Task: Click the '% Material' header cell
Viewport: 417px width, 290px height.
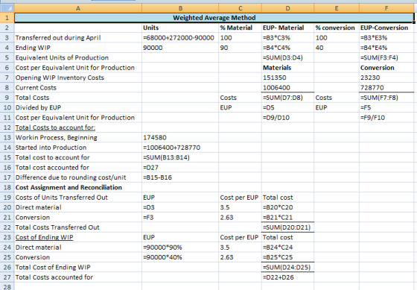Action: [240, 28]
